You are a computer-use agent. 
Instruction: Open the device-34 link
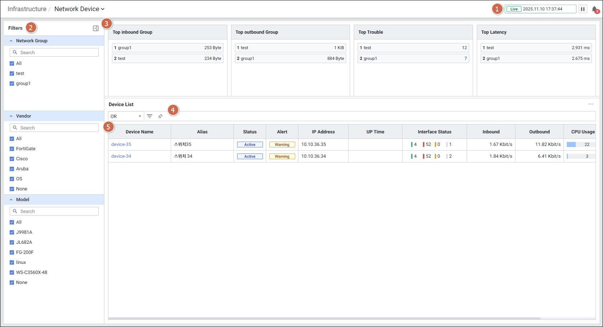click(x=121, y=156)
